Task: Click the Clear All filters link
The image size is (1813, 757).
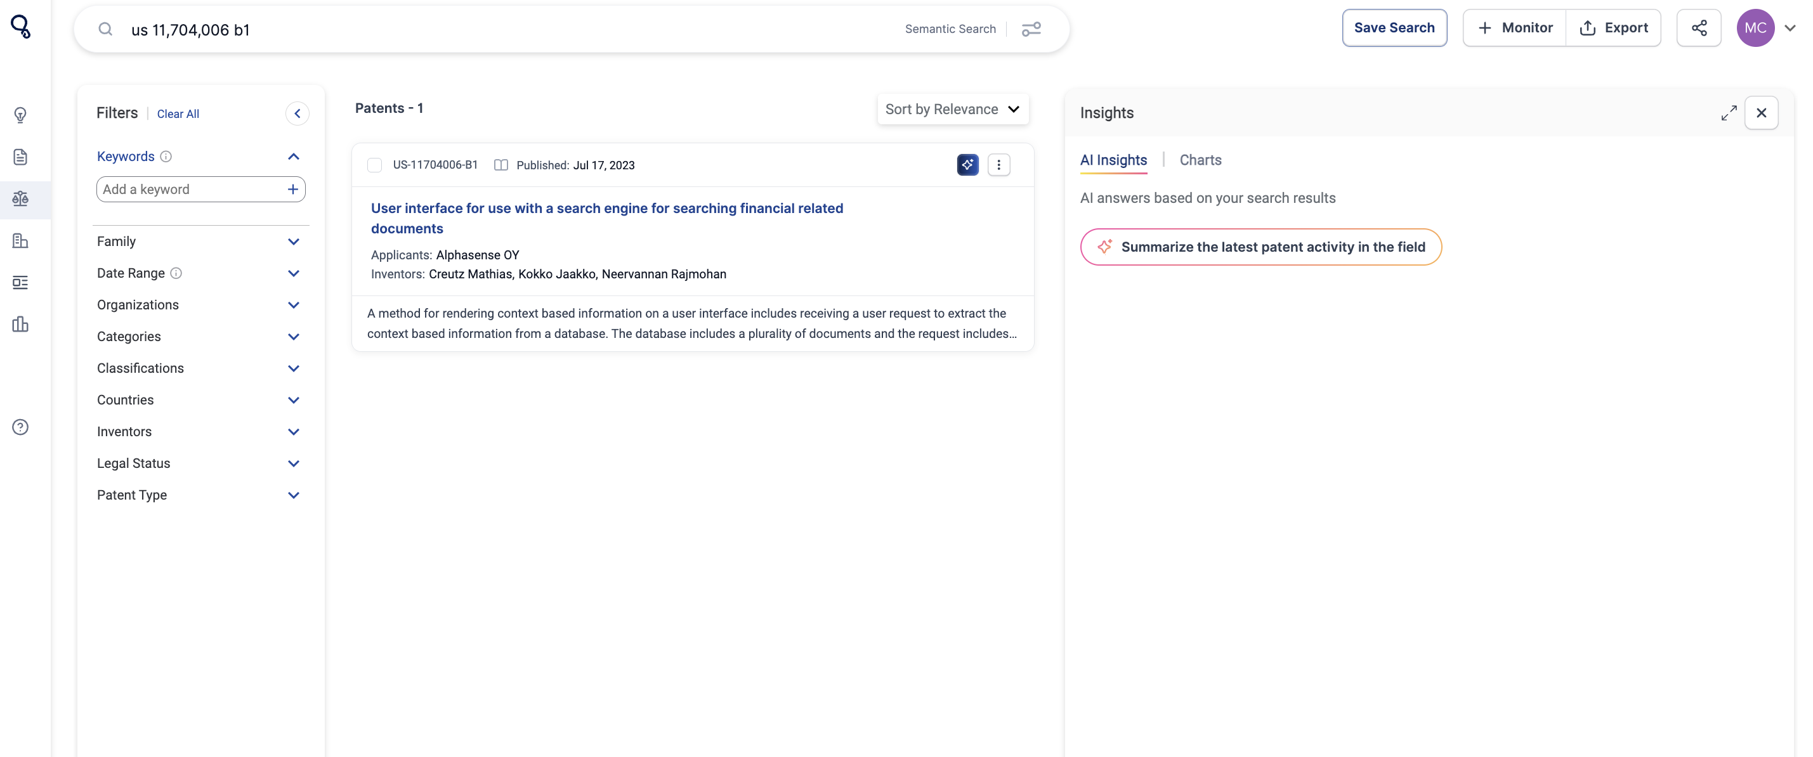Action: coord(178,114)
